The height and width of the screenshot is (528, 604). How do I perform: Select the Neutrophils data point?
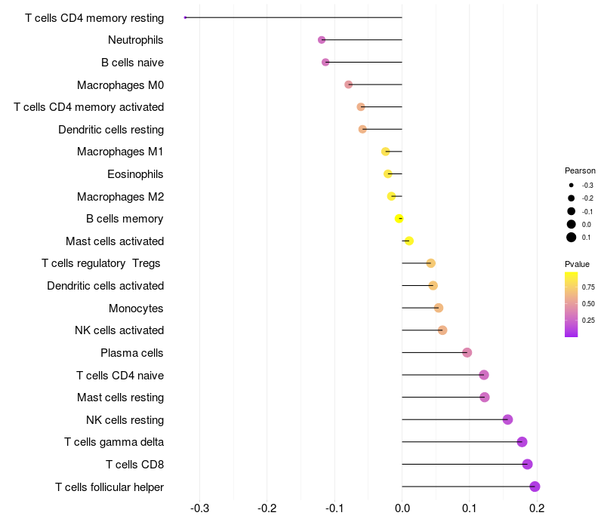click(x=322, y=40)
